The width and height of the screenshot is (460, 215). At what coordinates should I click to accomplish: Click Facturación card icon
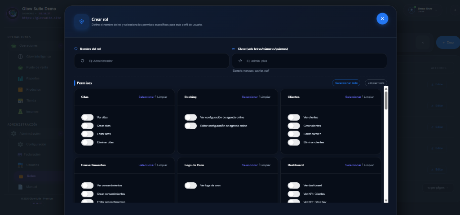tap(20, 154)
